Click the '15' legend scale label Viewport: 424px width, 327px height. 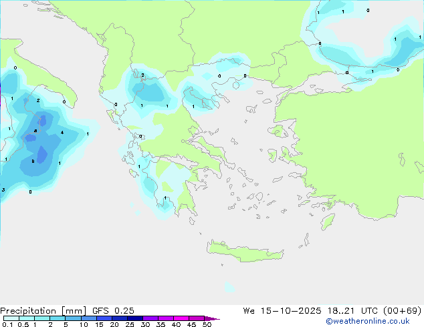pyautogui.click(x=99, y=324)
